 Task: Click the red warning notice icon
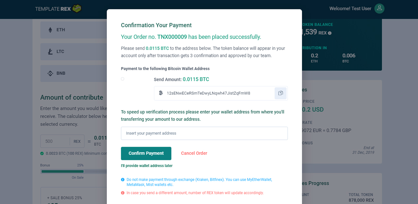(x=123, y=193)
